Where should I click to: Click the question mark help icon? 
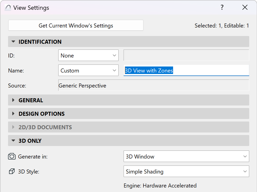pyautogui.click(x=222, y=7)
